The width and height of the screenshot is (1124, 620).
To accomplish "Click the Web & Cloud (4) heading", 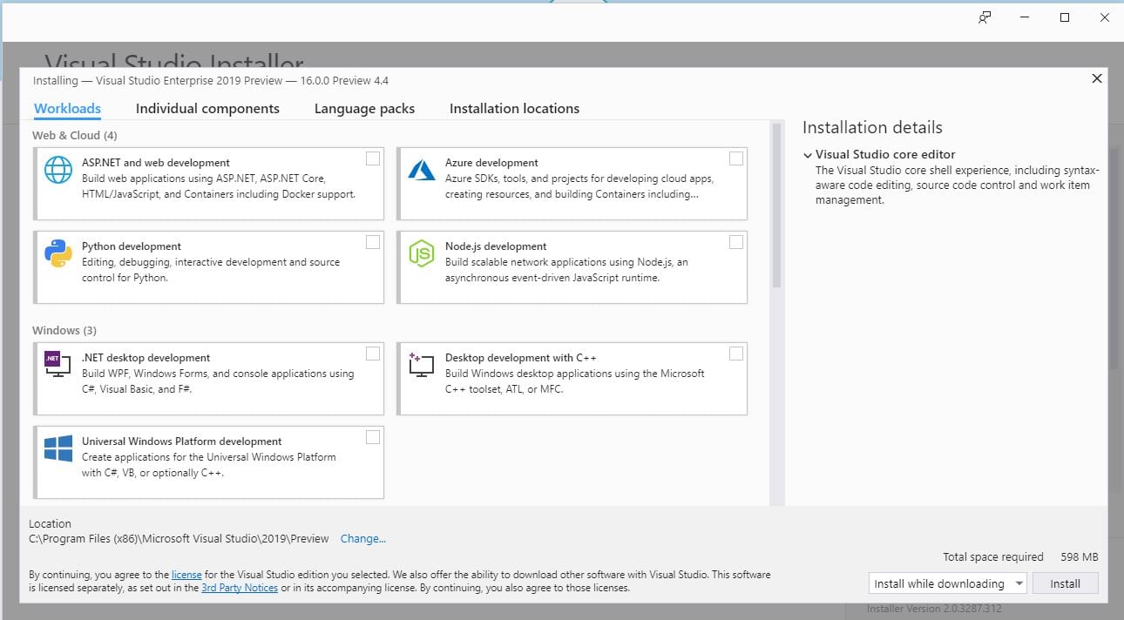I will [75, 136].
